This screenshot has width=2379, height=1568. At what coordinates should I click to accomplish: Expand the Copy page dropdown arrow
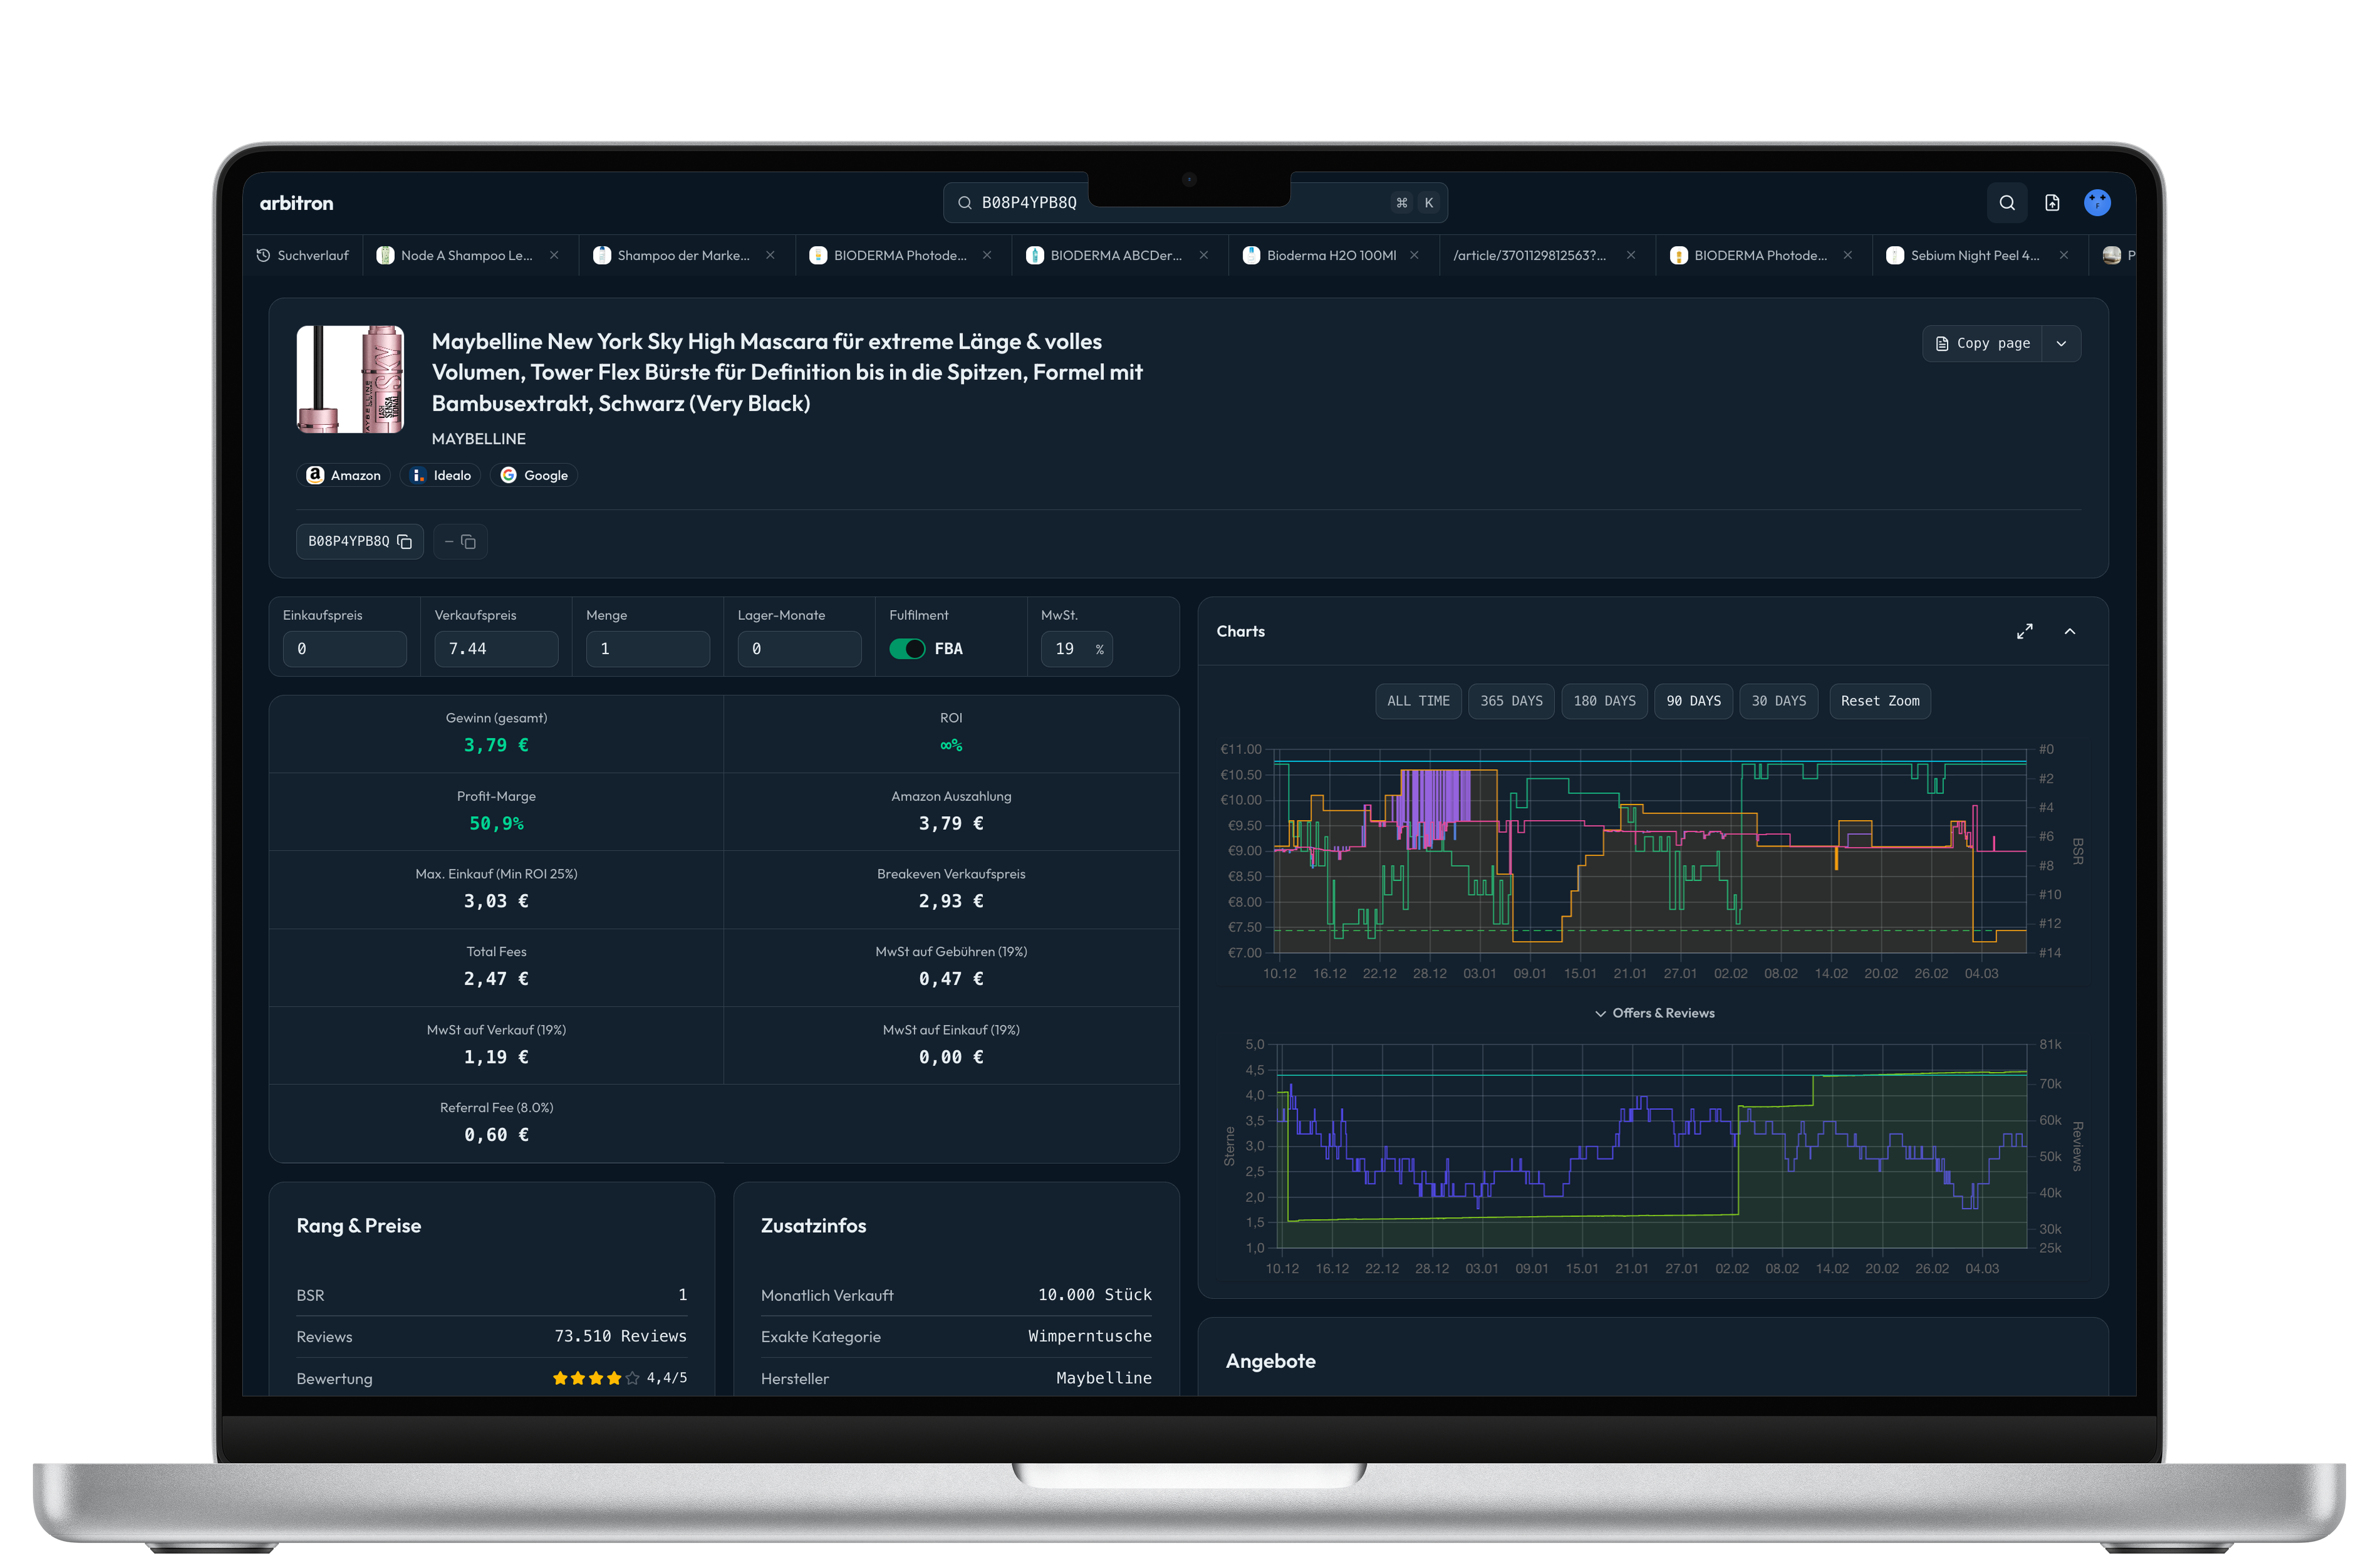tap(2061, 343)
